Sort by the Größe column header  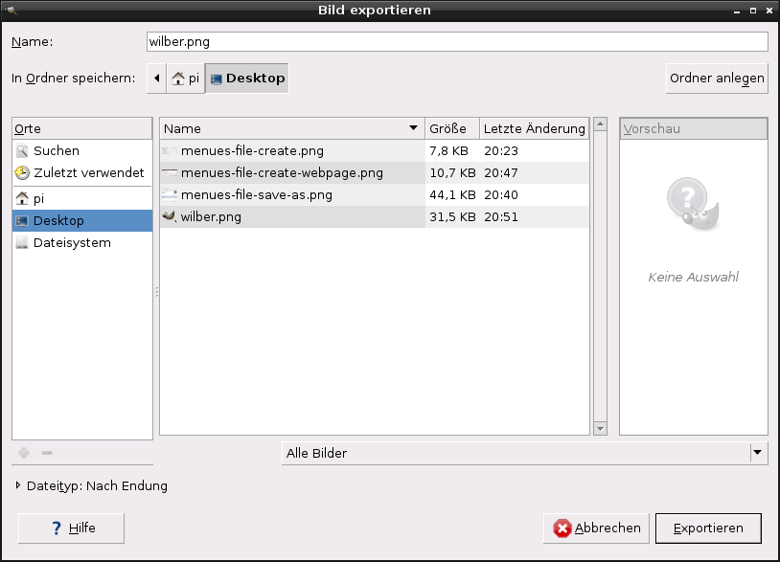[451, 129]
